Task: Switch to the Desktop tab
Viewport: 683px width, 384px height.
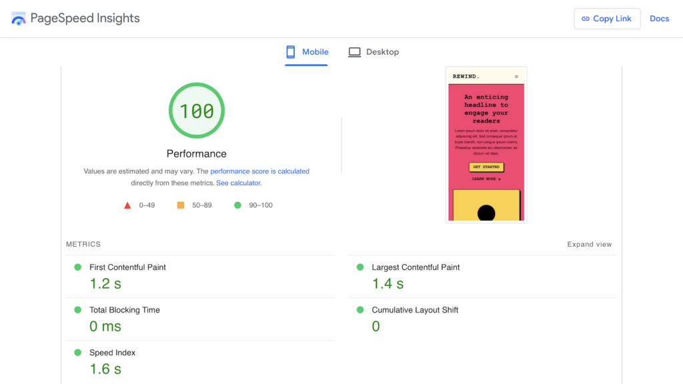Action: click(374, 52)
